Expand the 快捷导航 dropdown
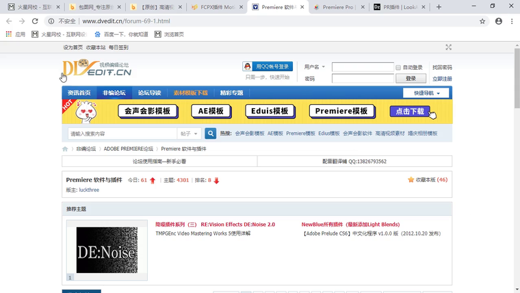Image resolution: width=520 pixels, height=293 pixels. coord(426,93)
